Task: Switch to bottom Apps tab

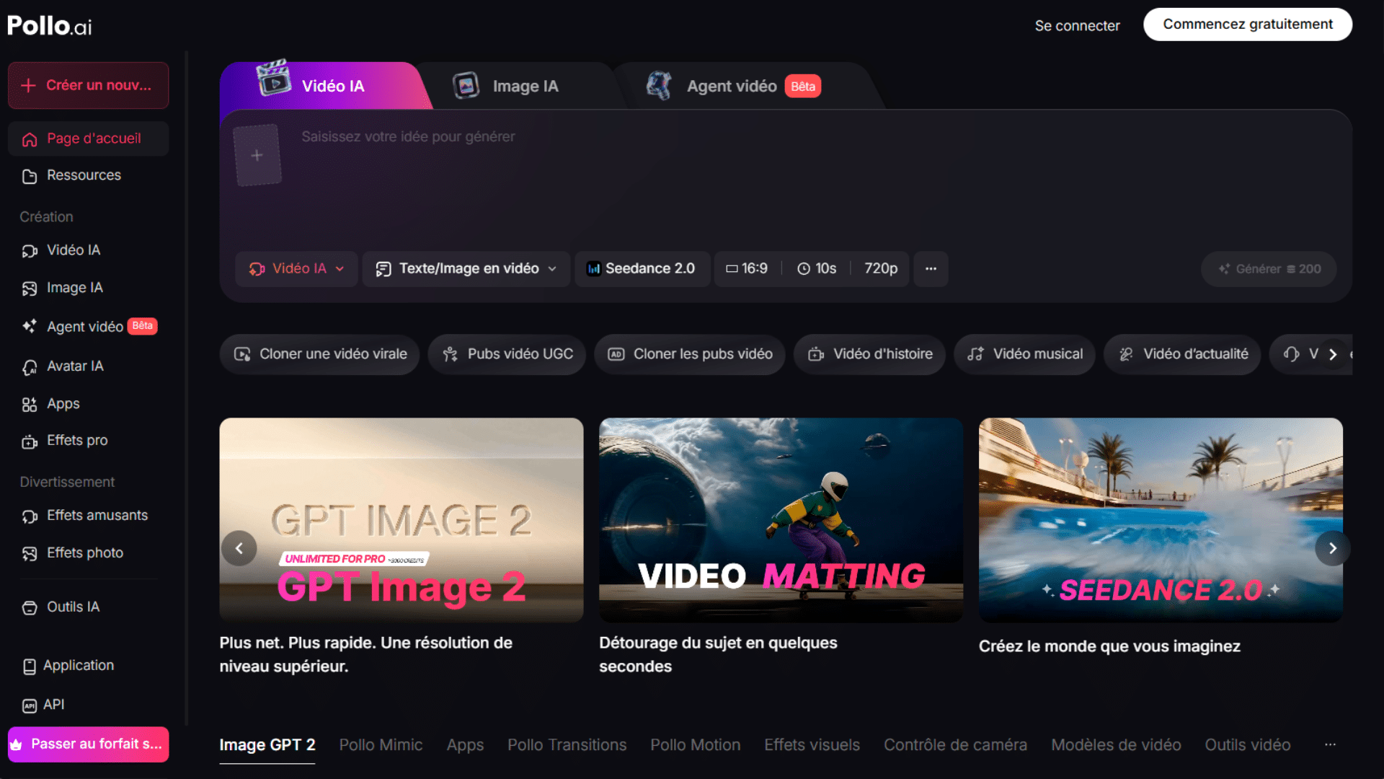Action: tap(465, 745)
